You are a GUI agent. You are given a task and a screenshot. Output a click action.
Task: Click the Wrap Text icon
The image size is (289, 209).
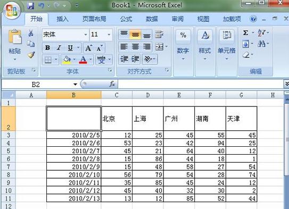[x=159, y=34]
